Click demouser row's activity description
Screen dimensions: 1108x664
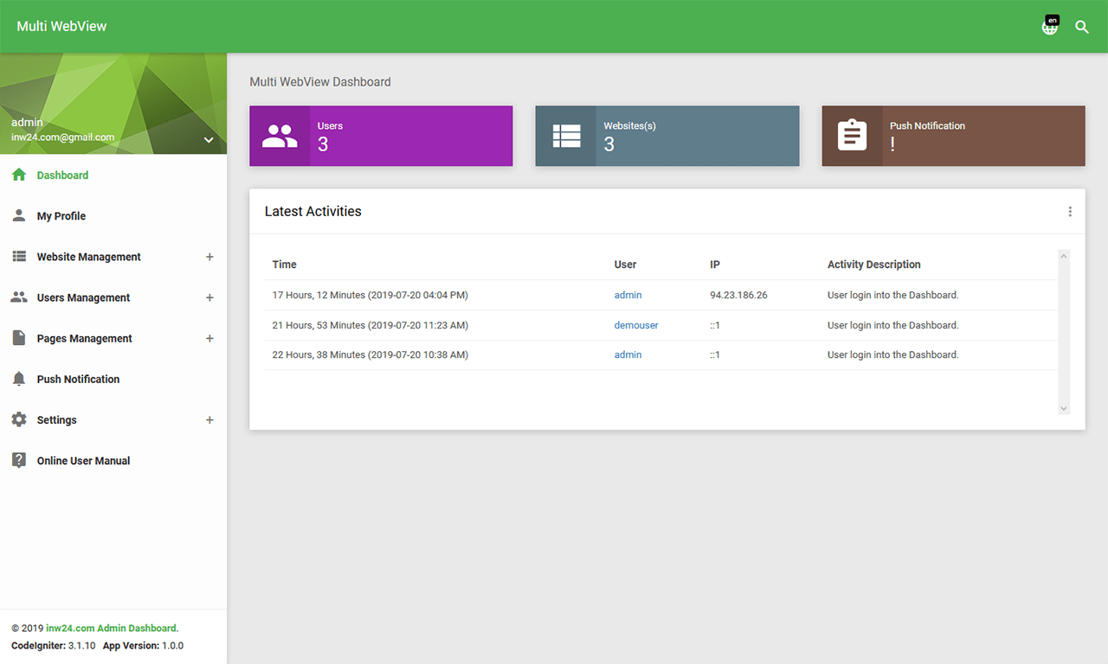click(x=893, y=325)
